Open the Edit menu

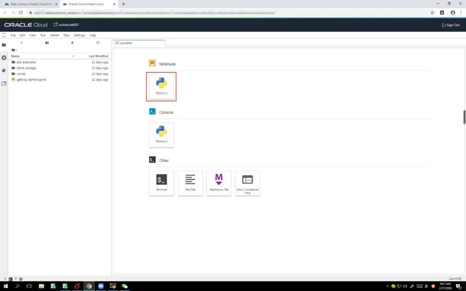coord(22,35)
